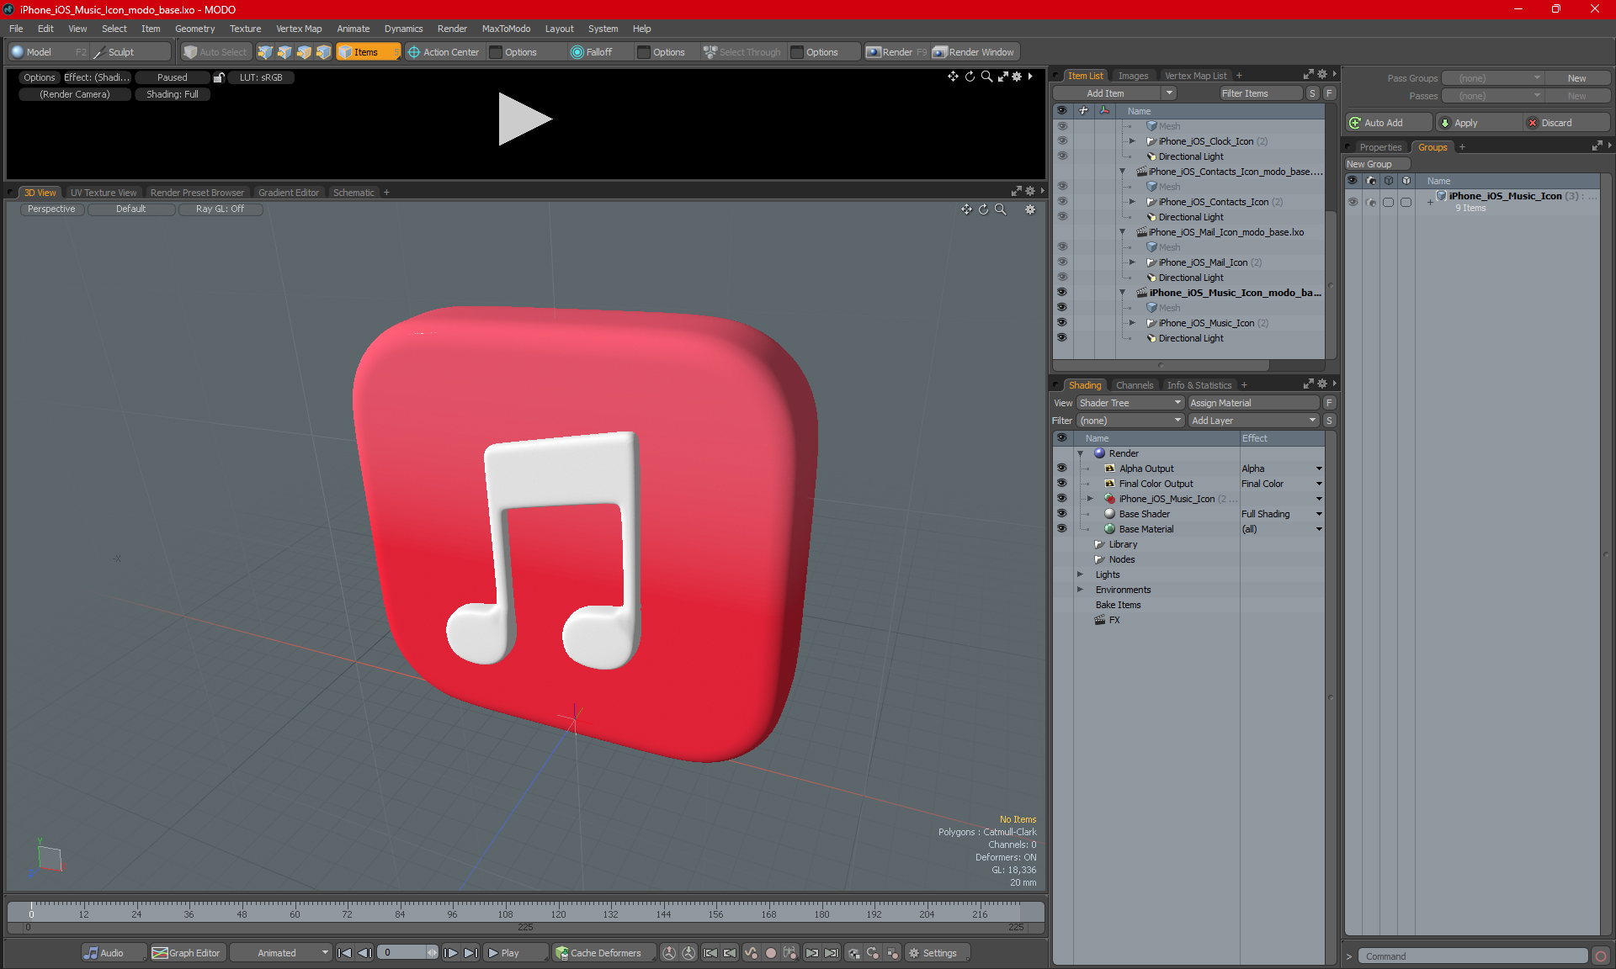Expand Environments in Shader Tree
1616x969 pixels.
(1081, 590)
